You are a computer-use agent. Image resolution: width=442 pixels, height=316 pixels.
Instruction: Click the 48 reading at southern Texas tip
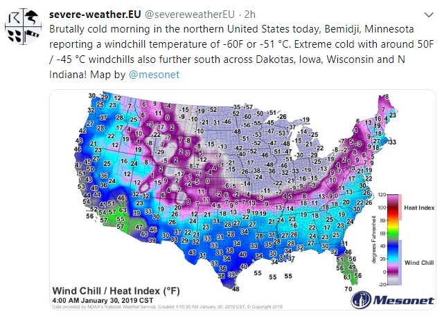[236, 289]
